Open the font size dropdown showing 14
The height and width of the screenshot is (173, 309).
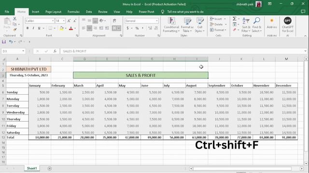point(64,21)
